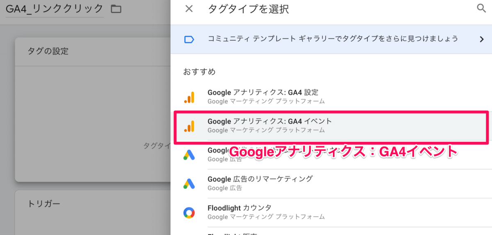
Task: Select Floodlight カウンタ tag type
Action: coord(239,208)
